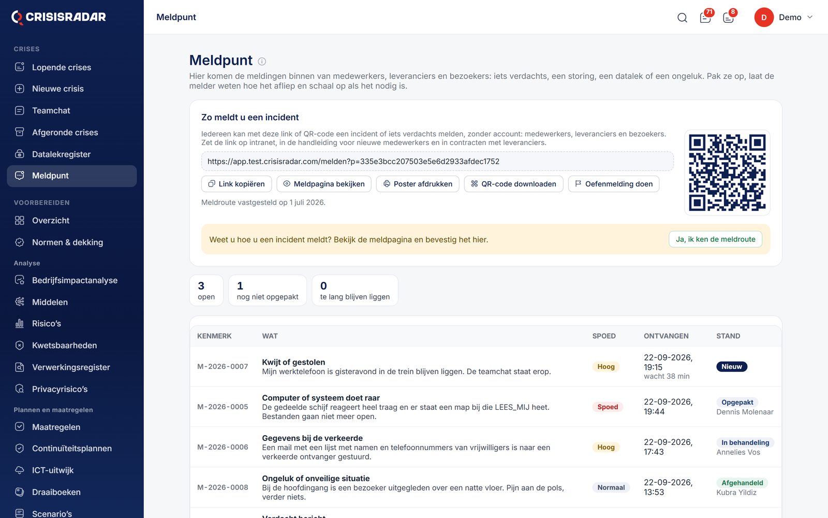Open report M-2026-0007
Screen dimensions: 828x518
[x=485, y=367]
